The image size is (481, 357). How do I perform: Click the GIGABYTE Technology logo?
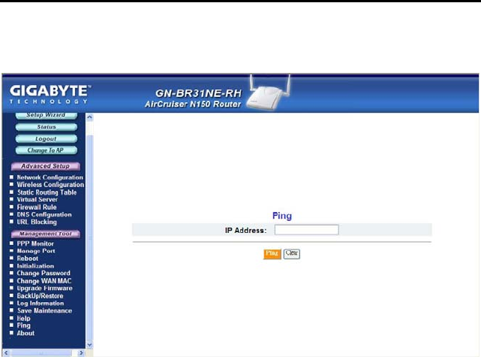point(50,94)
